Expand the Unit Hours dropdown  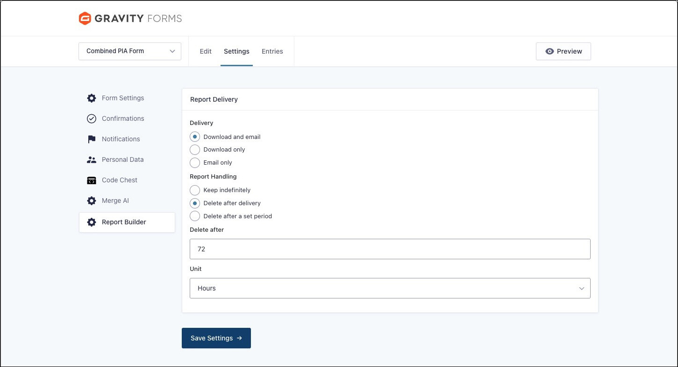click(x=390, y=289)
